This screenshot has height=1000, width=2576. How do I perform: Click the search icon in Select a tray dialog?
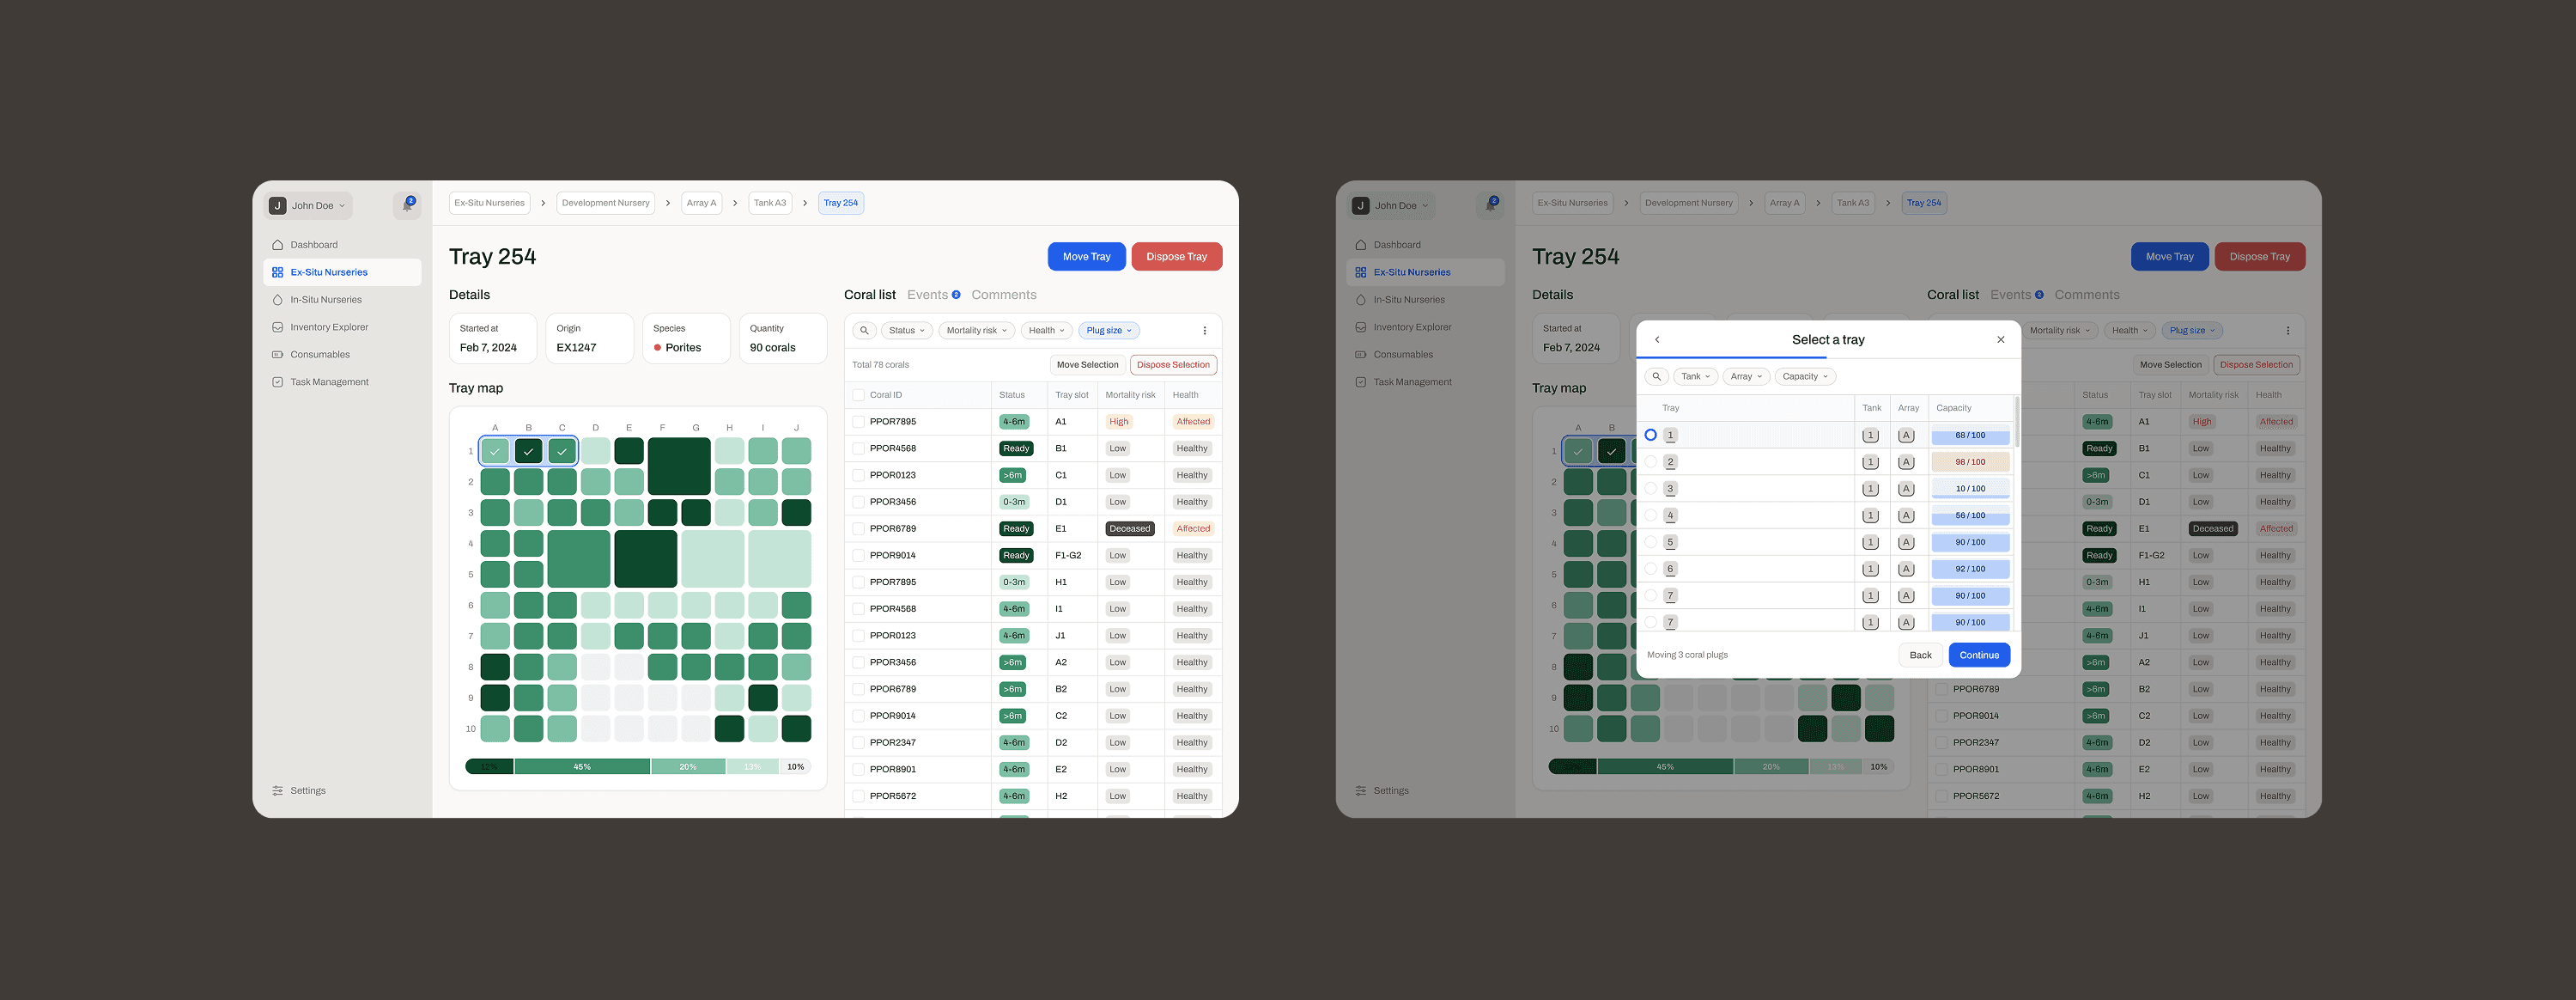tap(1656, 376)
